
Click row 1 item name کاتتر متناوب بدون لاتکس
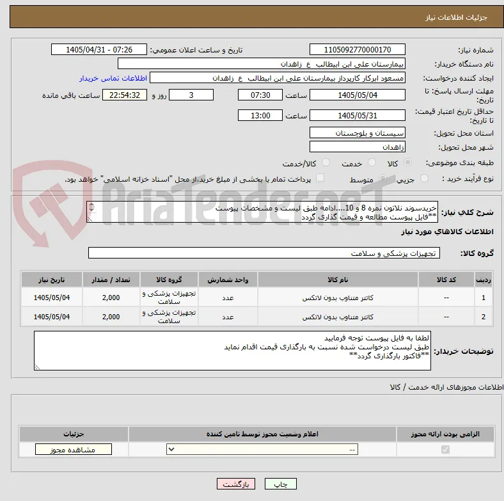(338, 298)
